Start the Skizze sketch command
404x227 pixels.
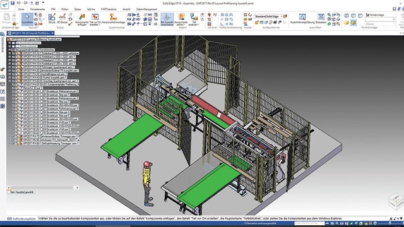[x=52, y=18]
